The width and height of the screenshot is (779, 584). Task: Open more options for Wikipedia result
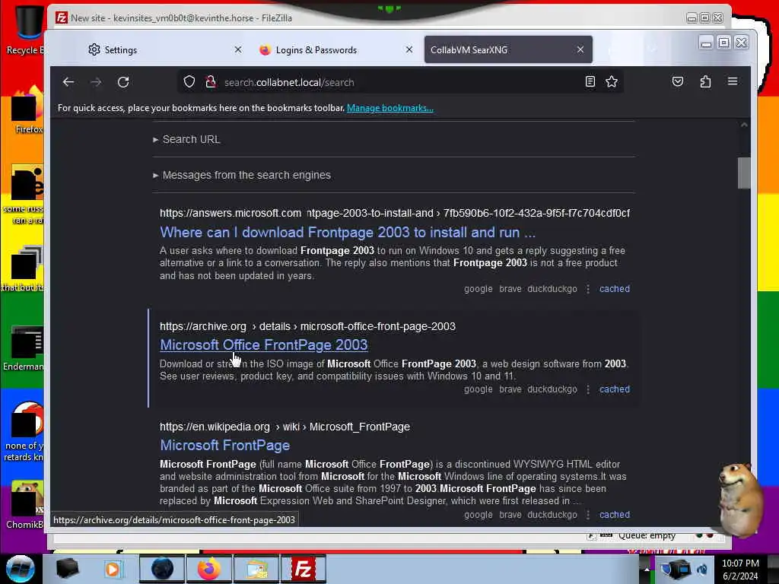[588, 515]
